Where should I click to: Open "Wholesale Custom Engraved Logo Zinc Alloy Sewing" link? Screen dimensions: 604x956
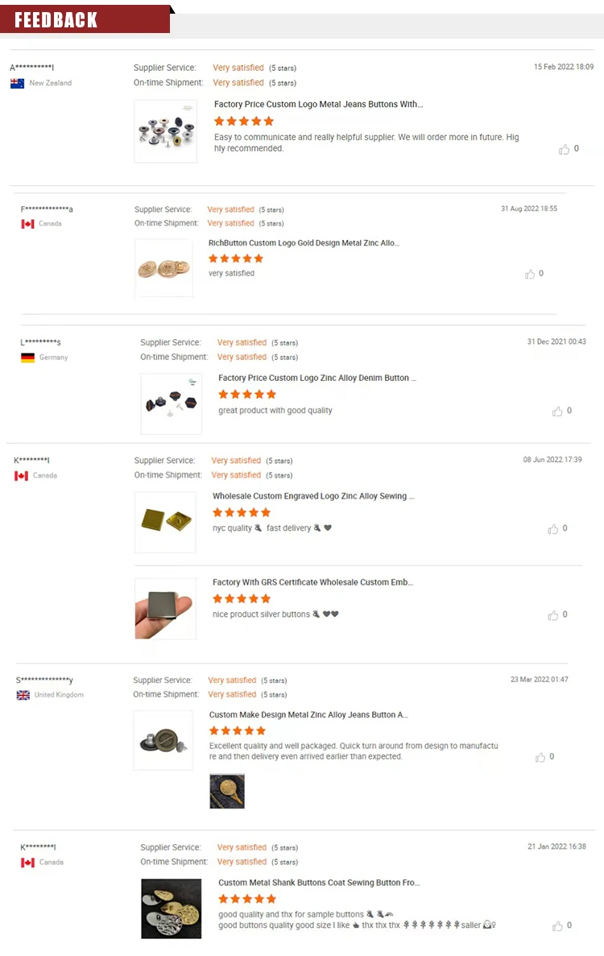tap(313, 497)
